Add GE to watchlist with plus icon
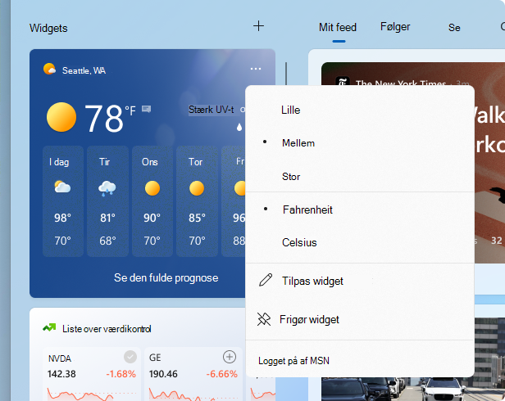Viewport: 505px width, 401px height. coord(230,357)
